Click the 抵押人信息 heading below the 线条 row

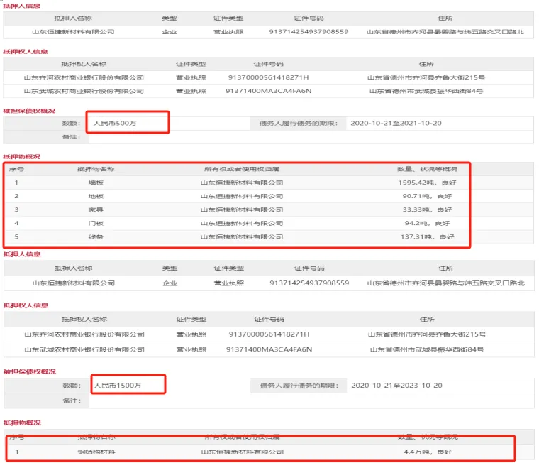pos(23,254)
